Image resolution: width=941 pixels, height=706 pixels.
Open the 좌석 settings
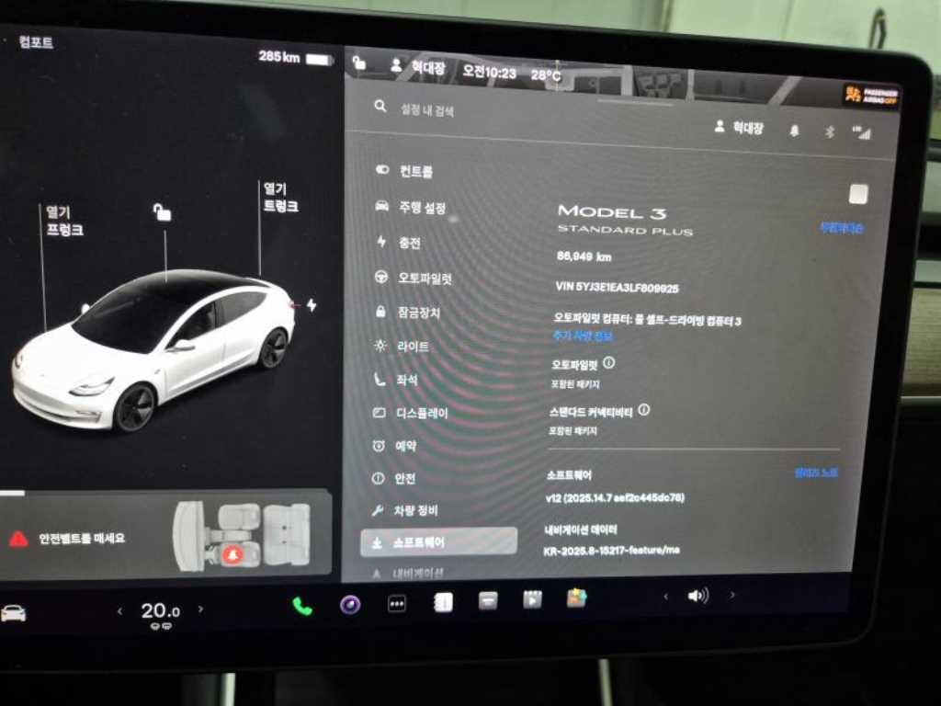coord(395,380)
